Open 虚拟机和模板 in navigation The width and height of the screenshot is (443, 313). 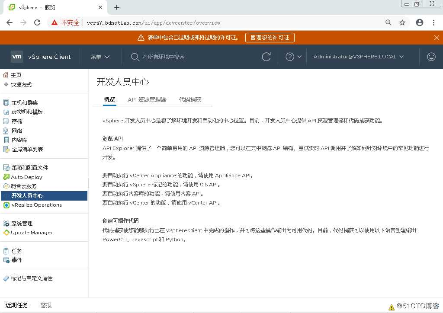coord(27,112)
